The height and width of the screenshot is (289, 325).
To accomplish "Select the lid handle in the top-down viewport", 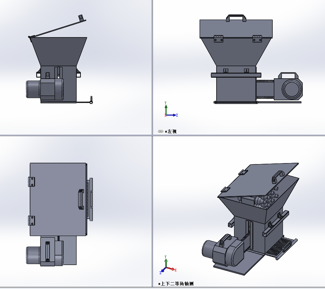I will click(81, 199).
